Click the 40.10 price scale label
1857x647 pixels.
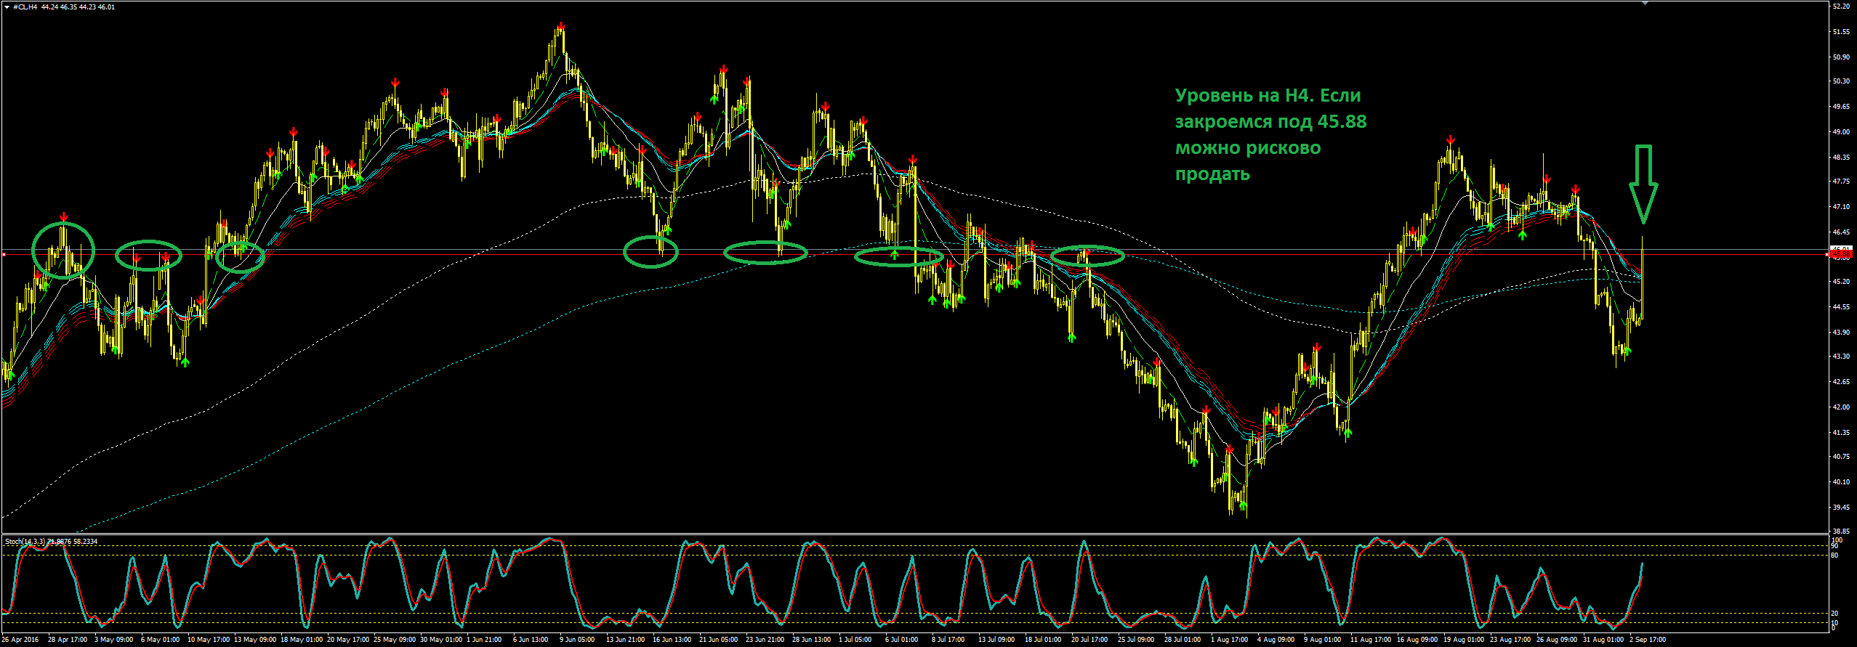tap(1840, 482)
